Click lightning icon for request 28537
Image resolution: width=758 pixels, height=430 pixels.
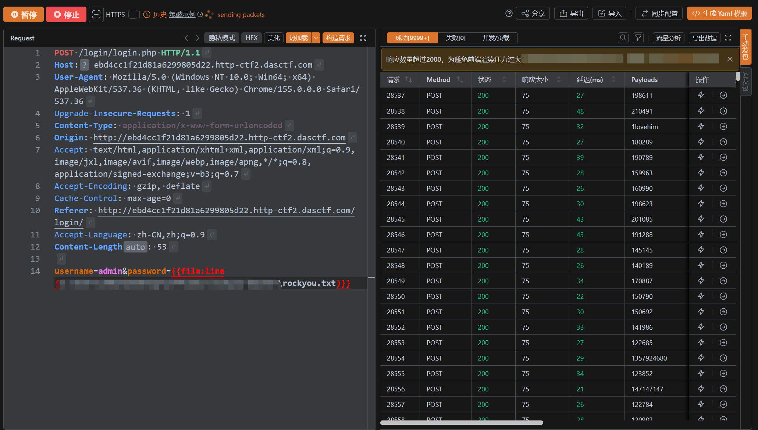coord(701,95)
